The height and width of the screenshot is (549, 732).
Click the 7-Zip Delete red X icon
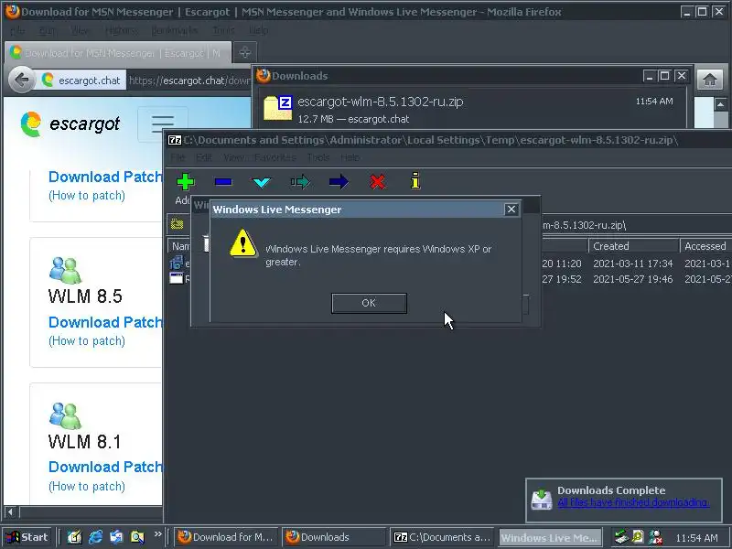pyautogui.click(x=377, y=181)
